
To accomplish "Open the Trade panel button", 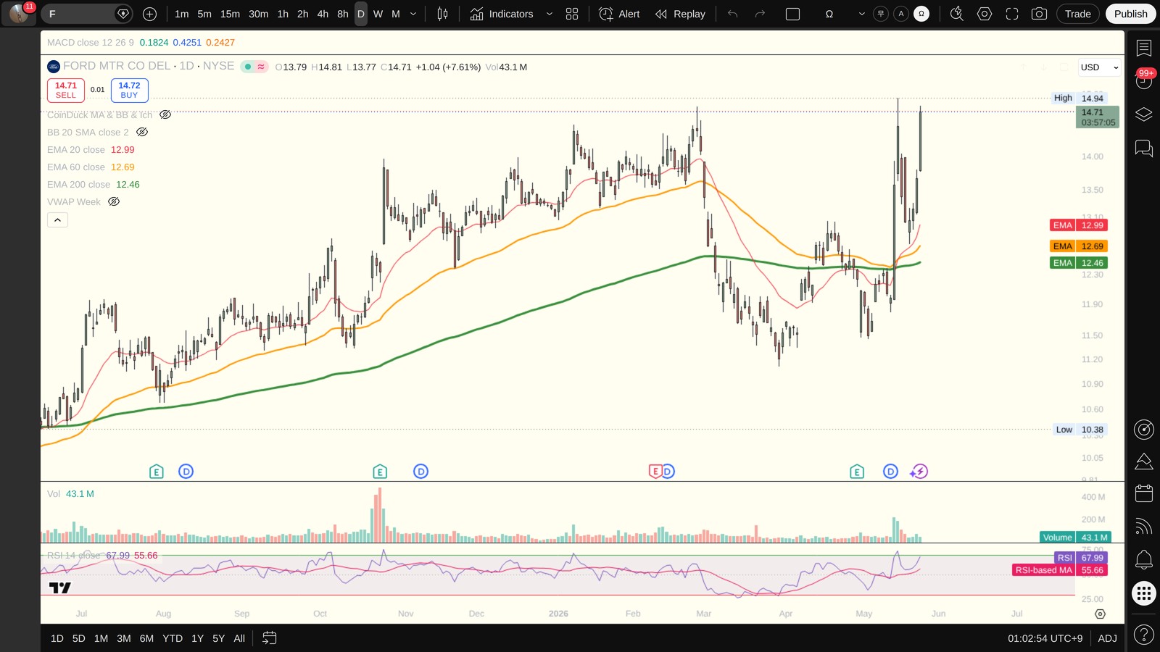I will click(1077, 14).
